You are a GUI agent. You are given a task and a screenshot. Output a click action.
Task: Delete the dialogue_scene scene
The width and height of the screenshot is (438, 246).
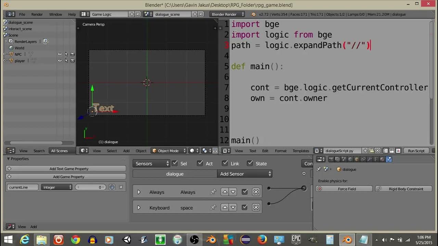pos(201,14)
